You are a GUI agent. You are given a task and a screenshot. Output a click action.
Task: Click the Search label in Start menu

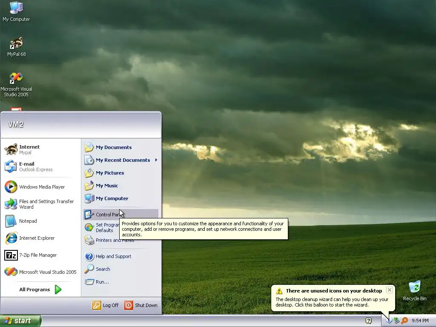point(103,269)
